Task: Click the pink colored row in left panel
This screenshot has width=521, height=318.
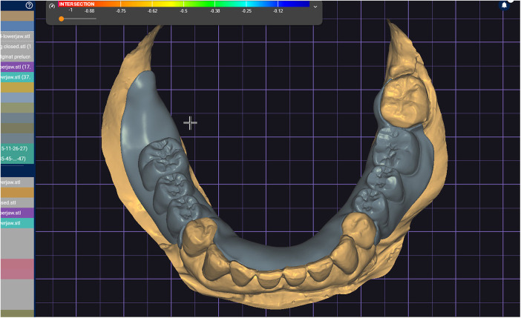Action: (x=17, y=269)
